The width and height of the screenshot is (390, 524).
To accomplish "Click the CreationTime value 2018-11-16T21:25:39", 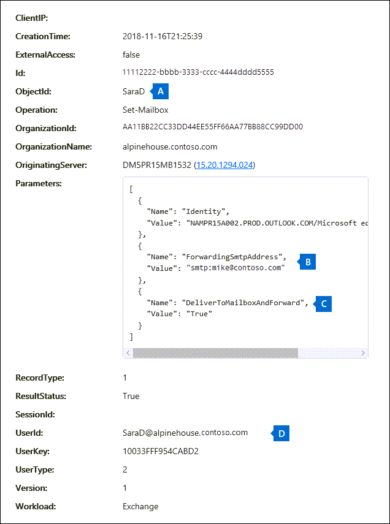I will [x=162, y=36].
